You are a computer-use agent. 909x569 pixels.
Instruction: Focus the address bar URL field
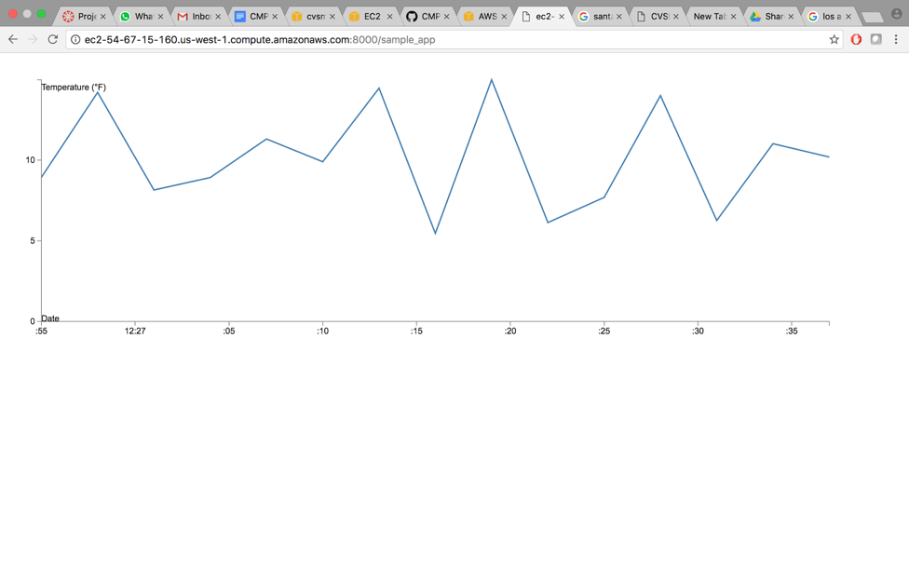(x=453, y=39)
